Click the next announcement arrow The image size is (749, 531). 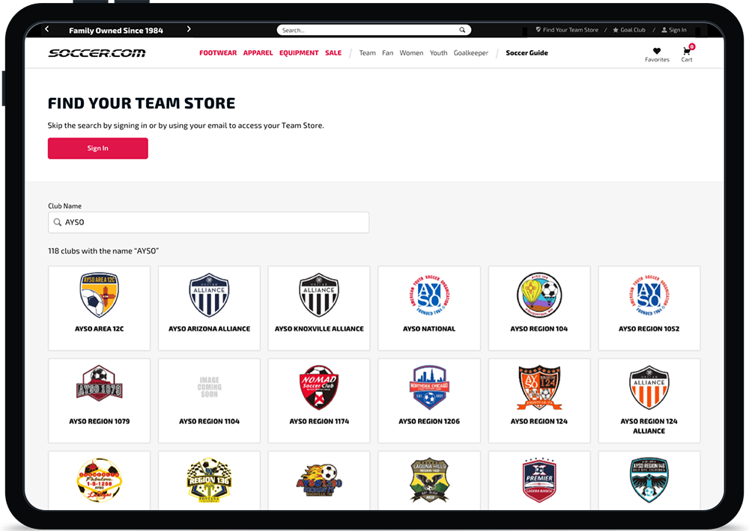click(189, 29)
